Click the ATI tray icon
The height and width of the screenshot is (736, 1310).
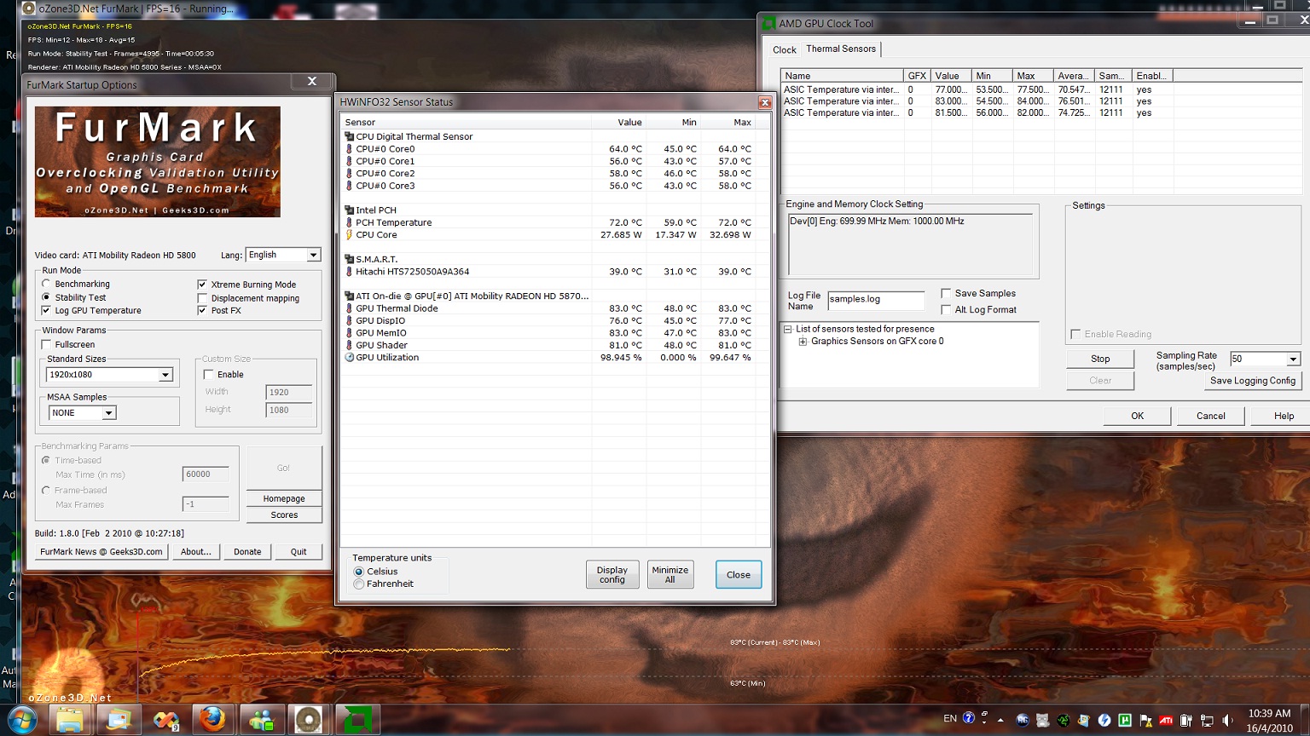coord(1166,721)
